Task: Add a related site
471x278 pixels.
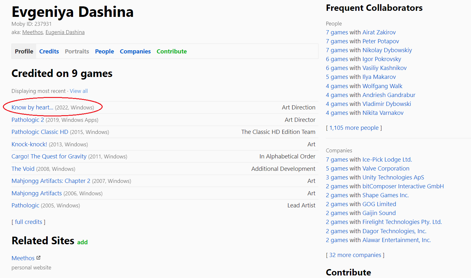Action: pyautogui.click(x=82, y=242)
